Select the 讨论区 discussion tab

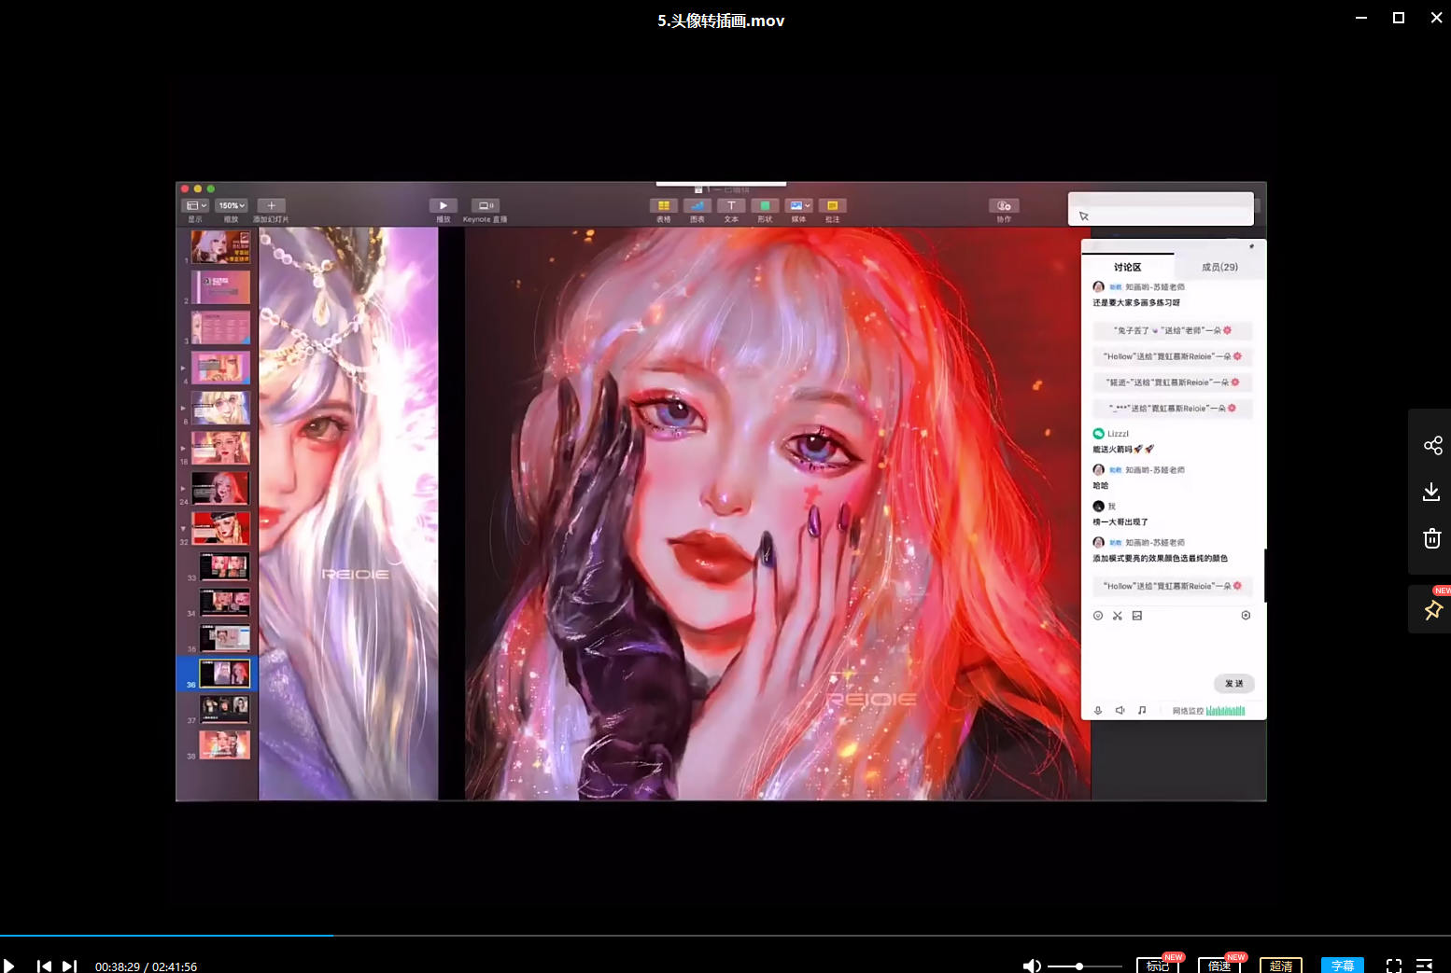(1127, 267)
